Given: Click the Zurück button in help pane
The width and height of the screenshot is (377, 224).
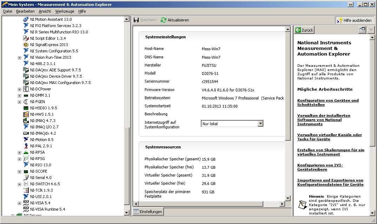Looking at the screenshot, I should coord(304,30).
